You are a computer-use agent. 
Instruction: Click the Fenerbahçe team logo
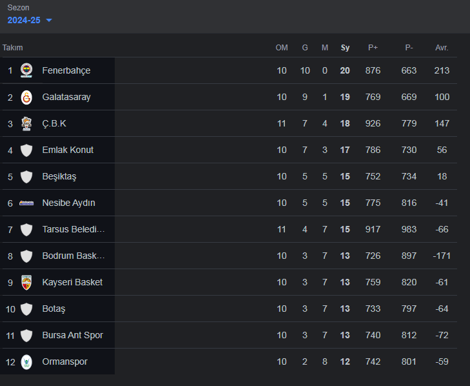26,70
